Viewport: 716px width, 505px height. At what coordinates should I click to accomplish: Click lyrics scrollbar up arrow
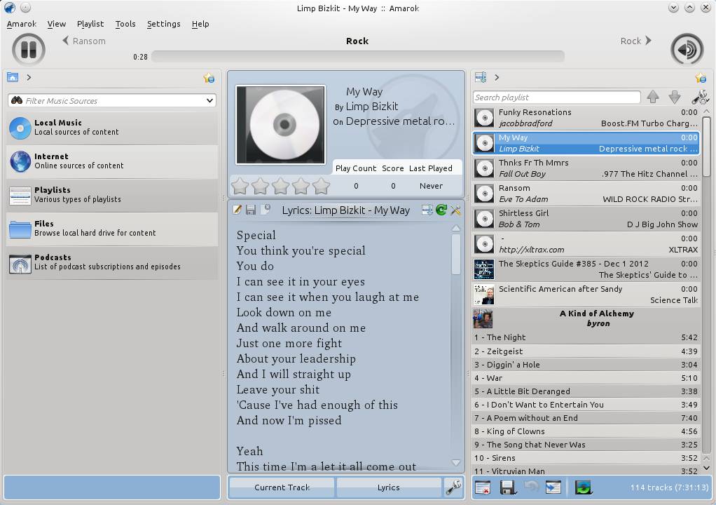click(x=455, y=227)
